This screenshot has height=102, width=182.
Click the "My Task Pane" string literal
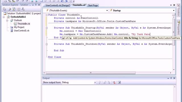(x=141, y=34)
